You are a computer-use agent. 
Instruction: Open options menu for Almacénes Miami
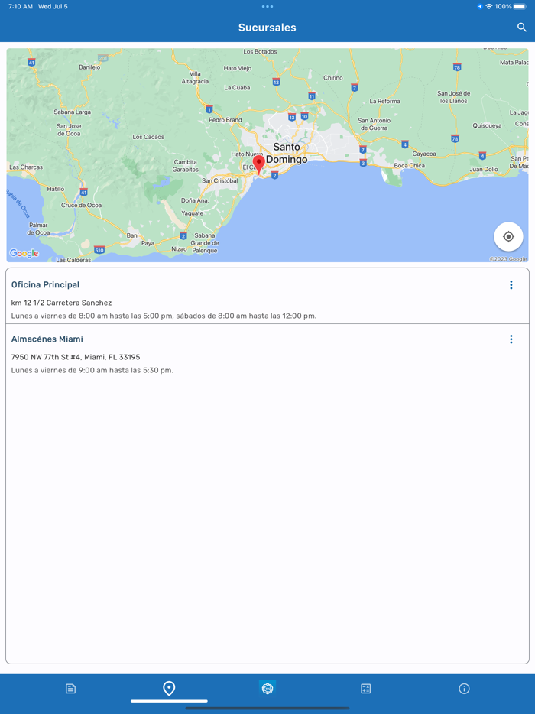click(511, 339)
